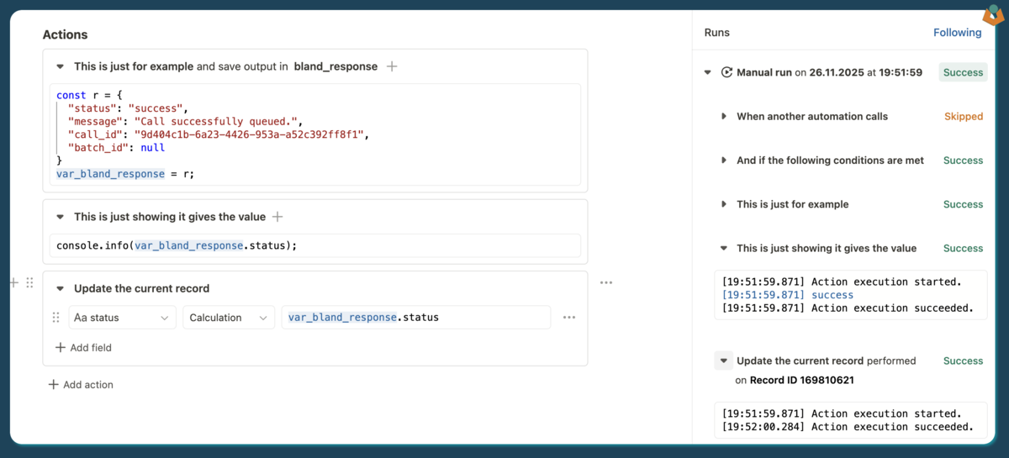Collapse the Manual run entry
Image resolution: width=1009 pixels, height=458 pixels.
(708, 72)
